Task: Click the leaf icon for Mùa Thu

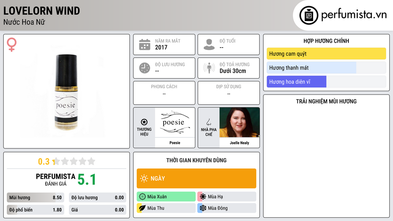Action: pos(142,208)
